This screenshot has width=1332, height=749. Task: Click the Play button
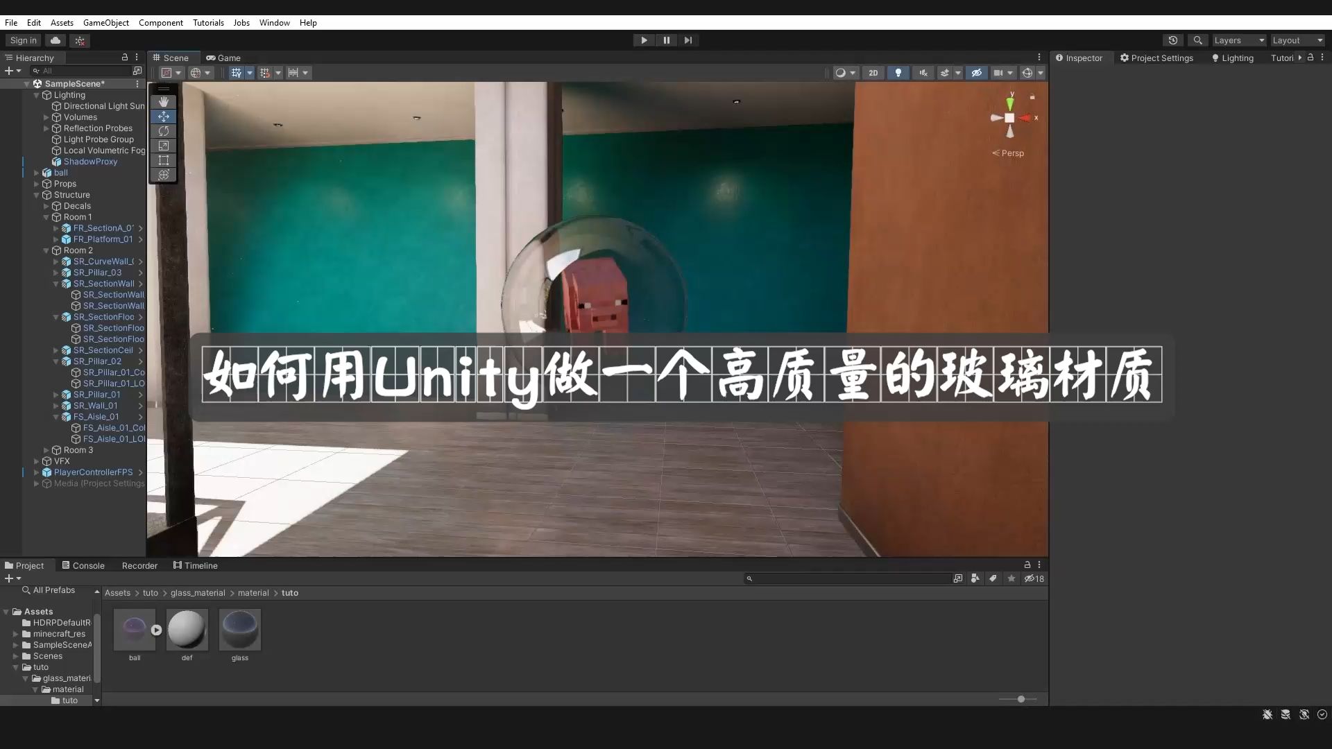pyautogui.click(x=644, y=40)
